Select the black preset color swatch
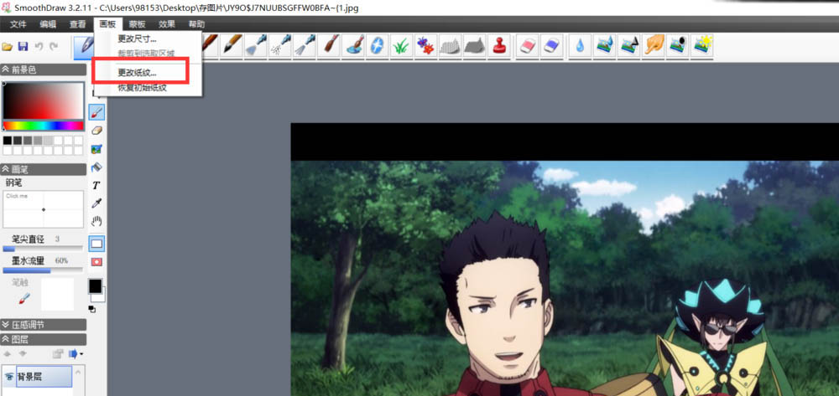The width and height of the screenshot is (839, 396). [8, 141]
